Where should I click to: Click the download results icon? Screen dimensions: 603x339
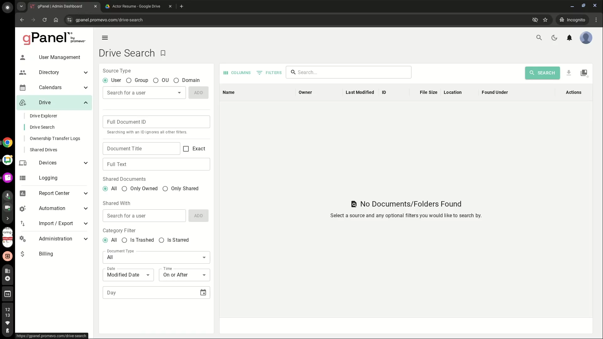(568, 73)
